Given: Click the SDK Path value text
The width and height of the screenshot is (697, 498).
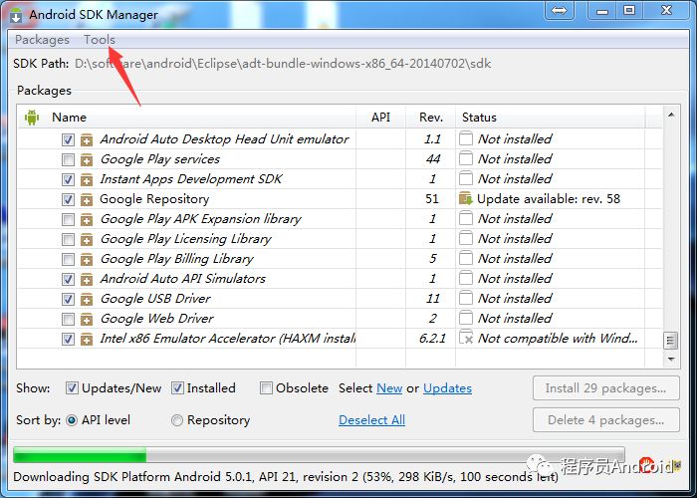Looking at the screenshot, I should 283,64.
